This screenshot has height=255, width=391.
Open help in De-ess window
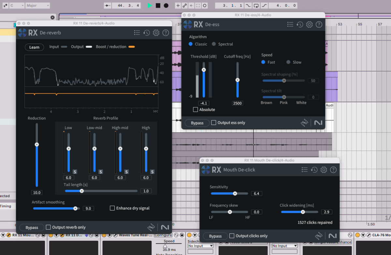(319, 24)
